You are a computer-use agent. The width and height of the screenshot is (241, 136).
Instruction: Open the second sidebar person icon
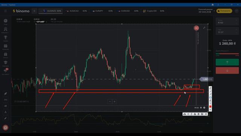click(x=6, y=29)
